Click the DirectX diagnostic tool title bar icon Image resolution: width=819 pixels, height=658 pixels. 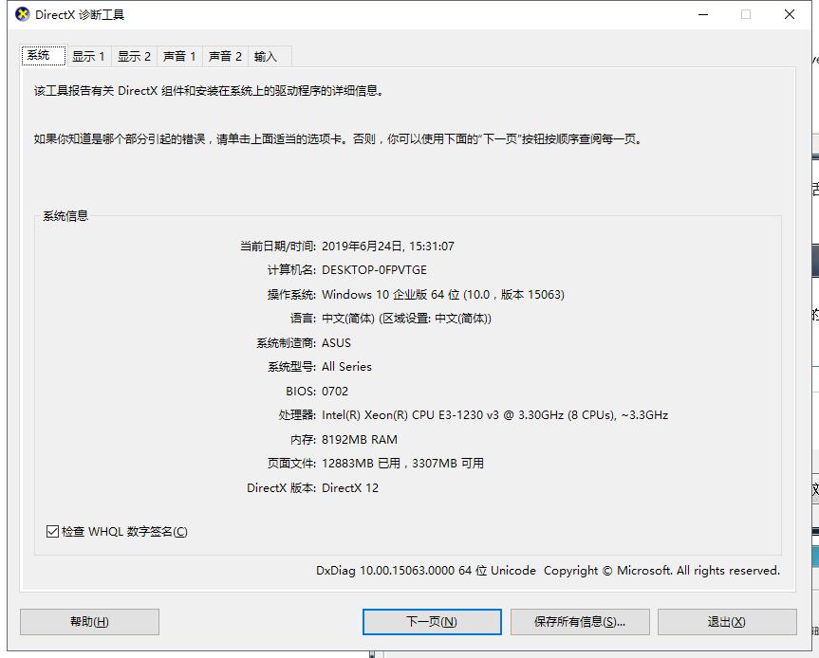24,14
